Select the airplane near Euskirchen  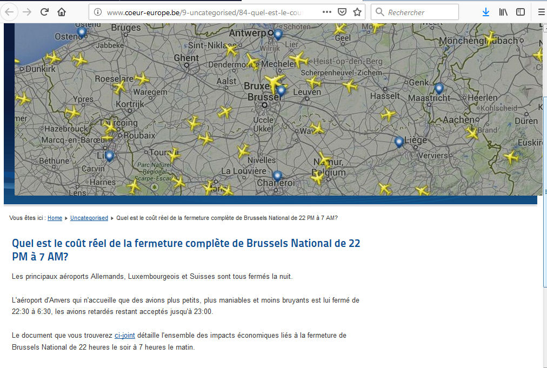point(511,157)
